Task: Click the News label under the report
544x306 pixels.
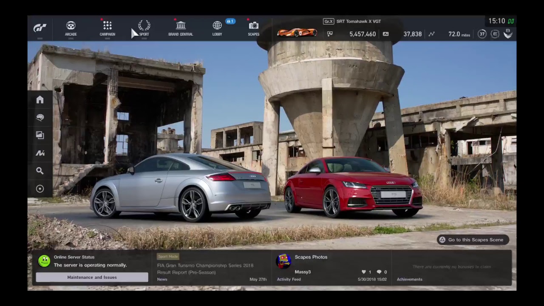Action: tap(162, 279)
